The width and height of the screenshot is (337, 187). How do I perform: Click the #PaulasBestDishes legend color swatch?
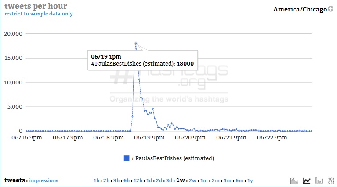coord(127,158)
